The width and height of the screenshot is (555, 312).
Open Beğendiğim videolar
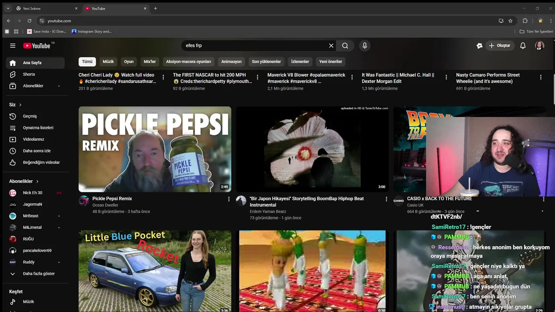(x=35, y=162)
